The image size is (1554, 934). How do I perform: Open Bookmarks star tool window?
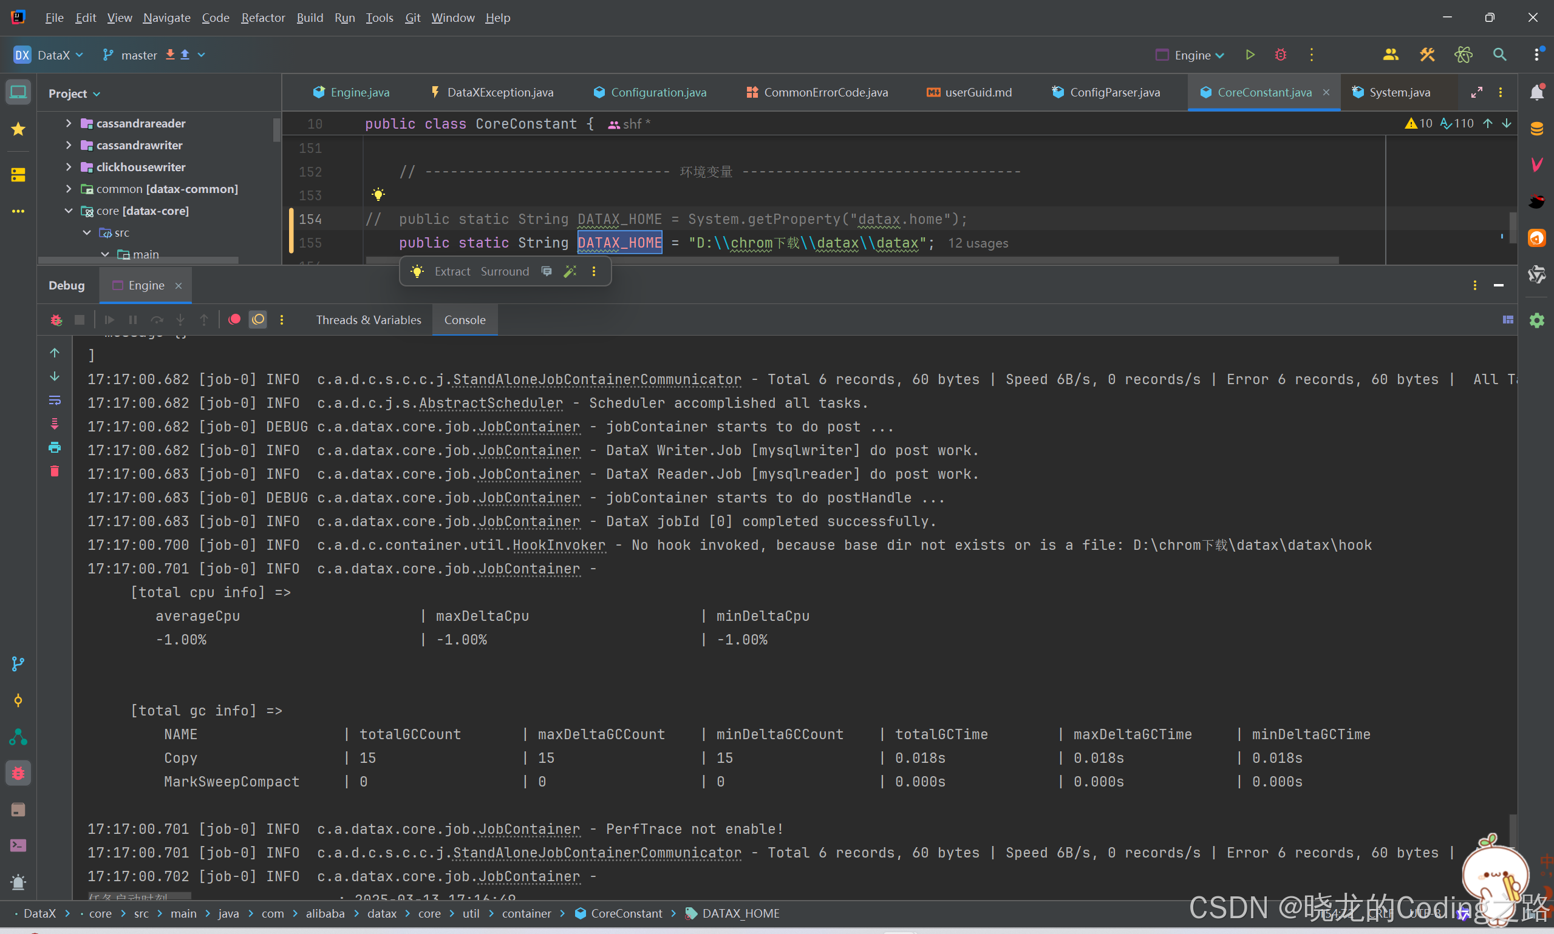[18, 129]
